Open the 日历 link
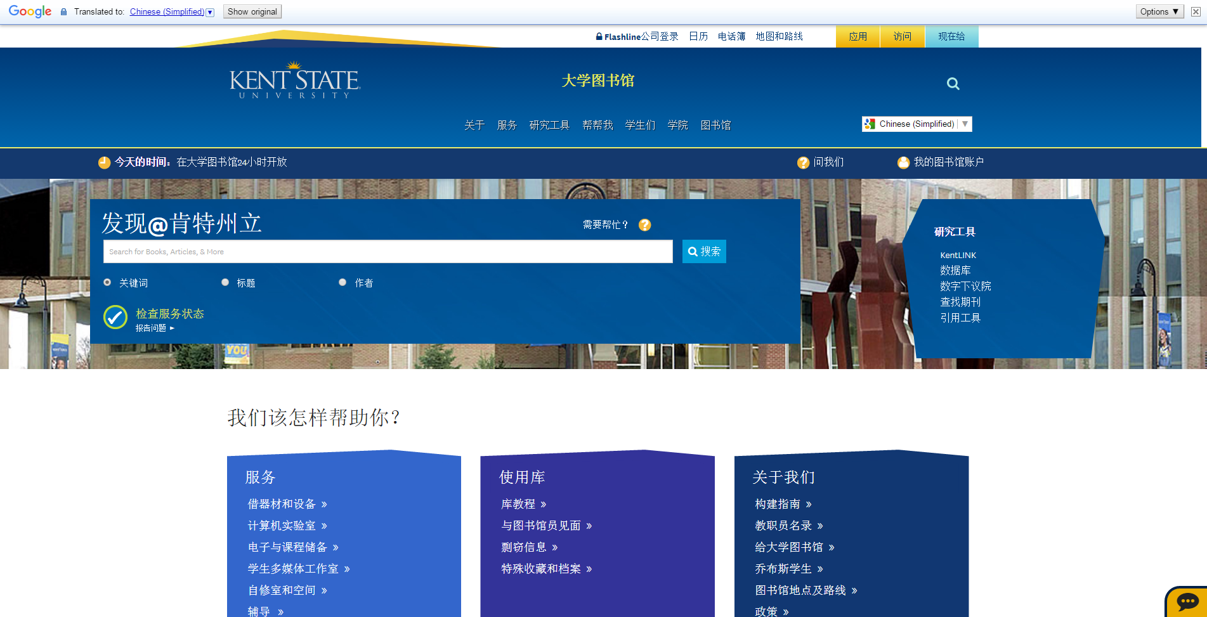The width and height of the screenshot is (1207, 617). point(698,37)
